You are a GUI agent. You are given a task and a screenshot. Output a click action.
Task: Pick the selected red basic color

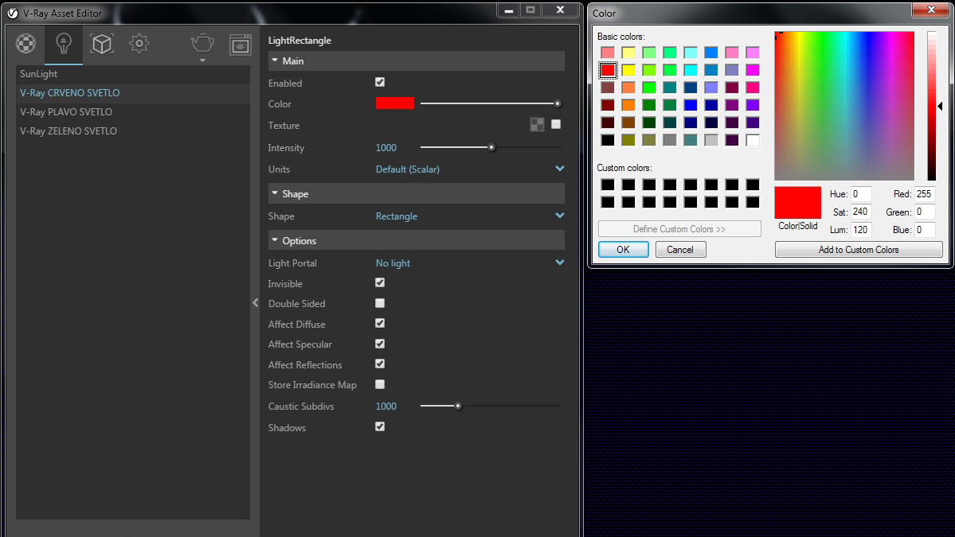coord(608,70)
